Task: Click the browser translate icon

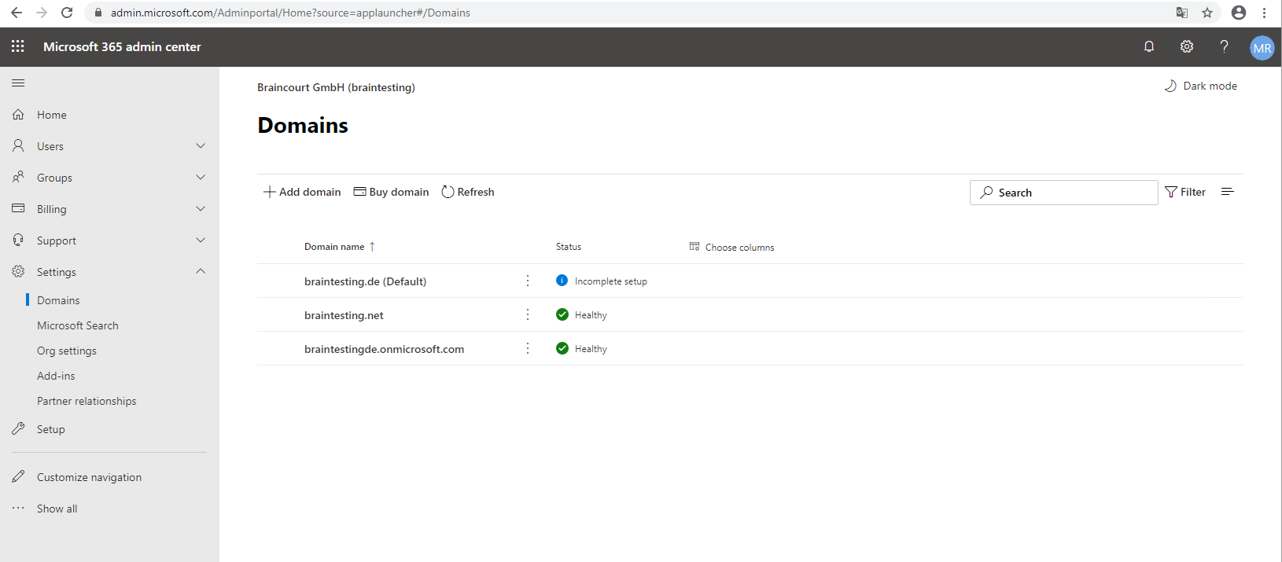Action: pos(1182,13)
